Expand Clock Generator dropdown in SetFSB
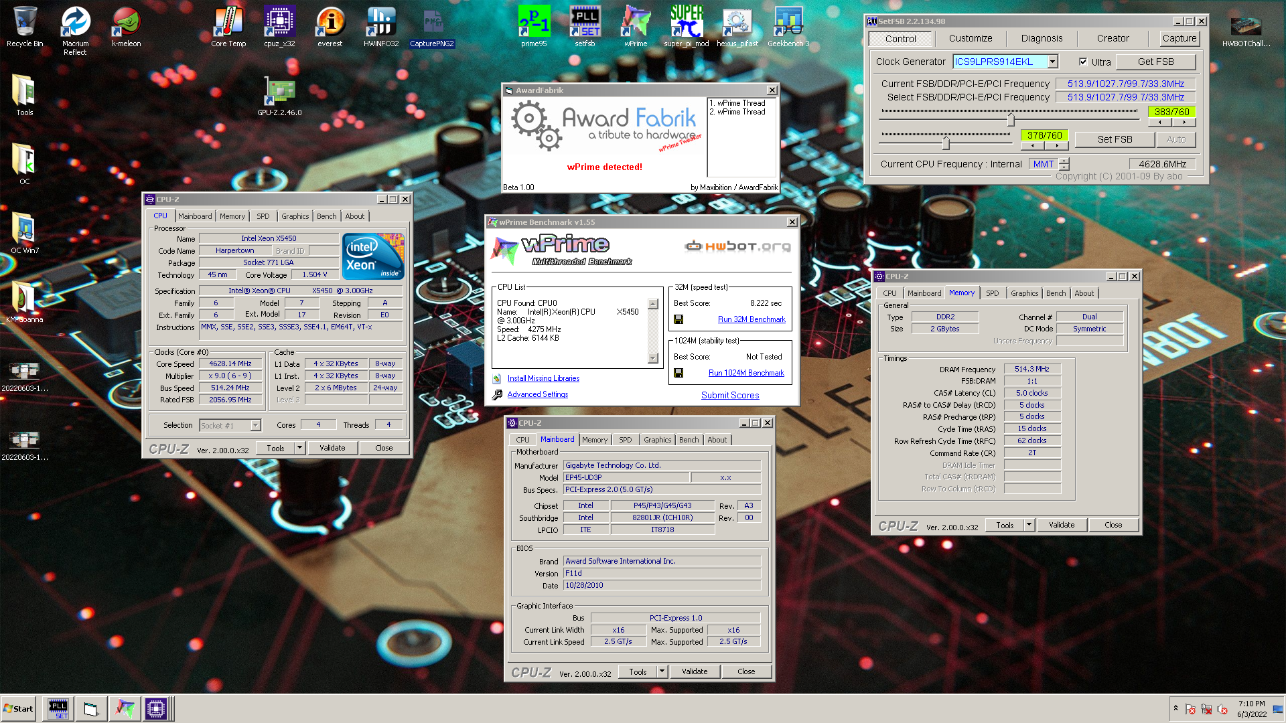Screen dimensions: 1286x723 [x=1053, y=62]
